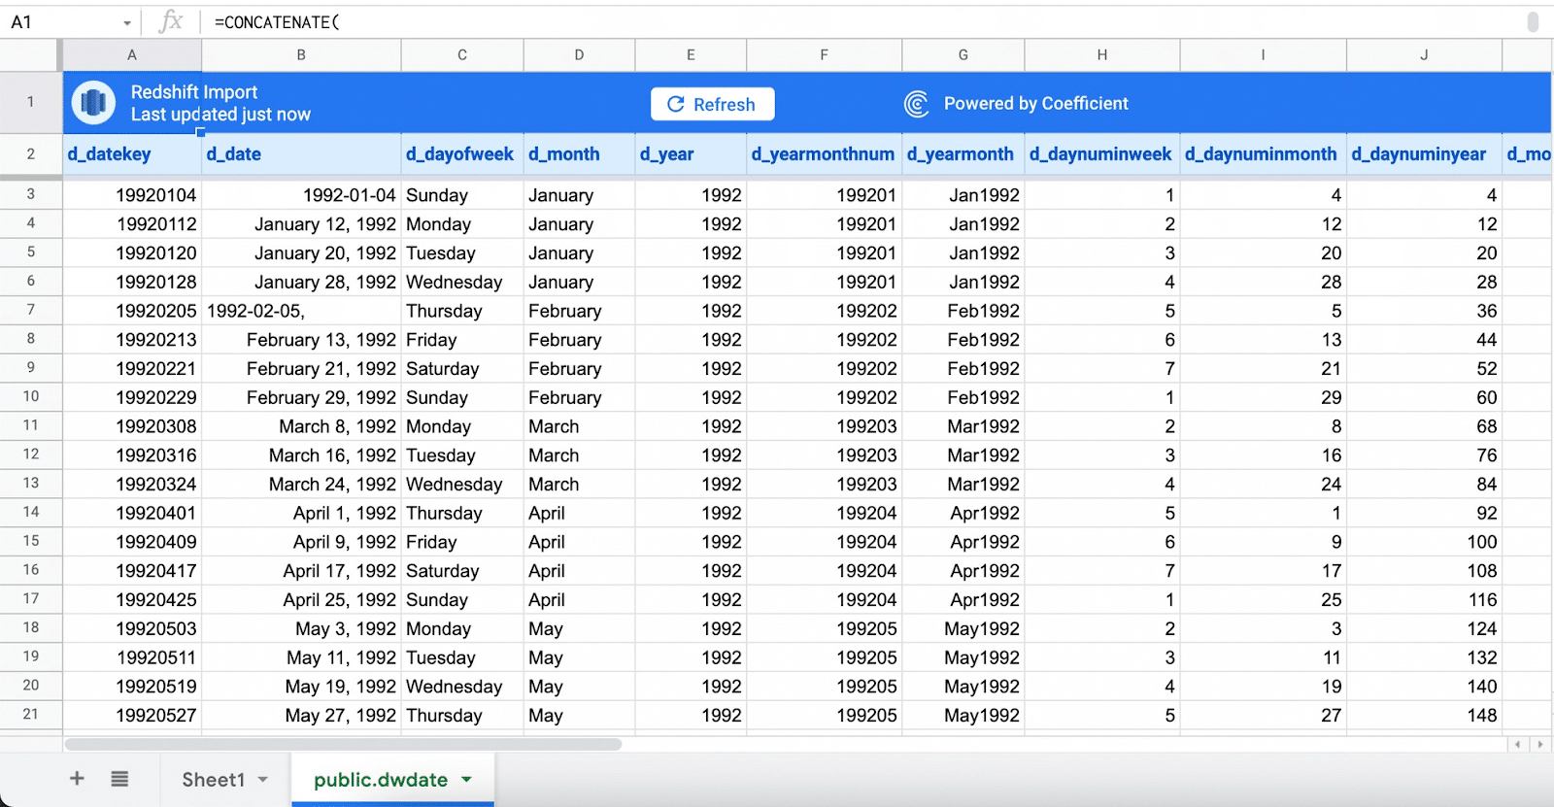The image size is (1554, 807).
Task: Add a new sheet with plus icon
Action: pos(77,779)
